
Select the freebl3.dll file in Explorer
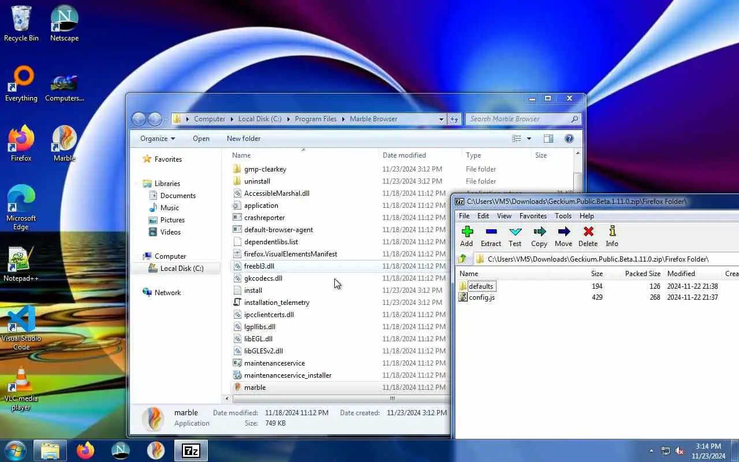pos(259,266)
